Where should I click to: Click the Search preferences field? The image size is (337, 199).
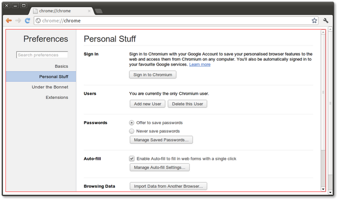pos(42,55)
